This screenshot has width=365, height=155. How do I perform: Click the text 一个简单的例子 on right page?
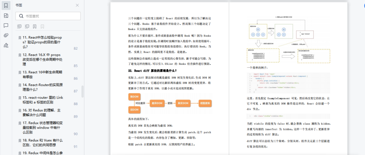(257, 68)
